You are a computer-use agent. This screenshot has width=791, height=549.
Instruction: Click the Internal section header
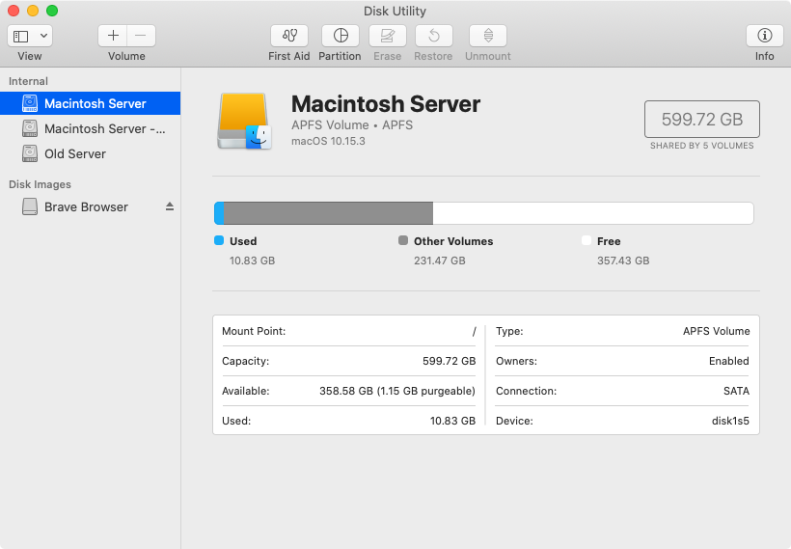tap(28, 81)
